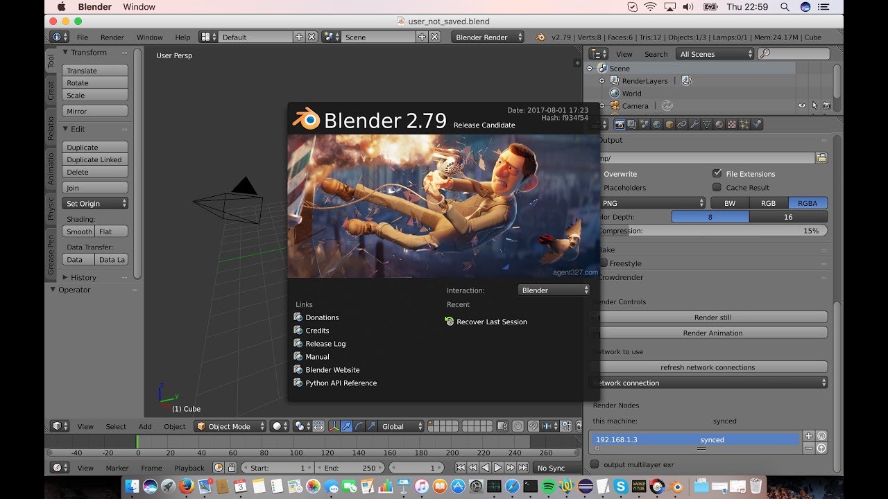Open the World properties globe tab
888x499 pixels.
pos(657,124)
